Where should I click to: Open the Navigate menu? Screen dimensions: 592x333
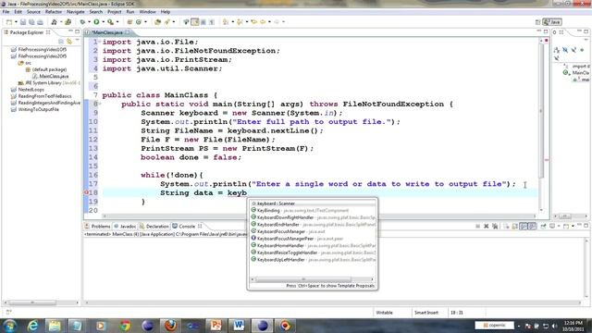tap(76, 12)
